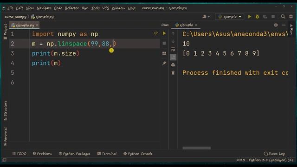
Task: Open the Terminal tool window
Action: pyautogui.click(x=107, y=154)
